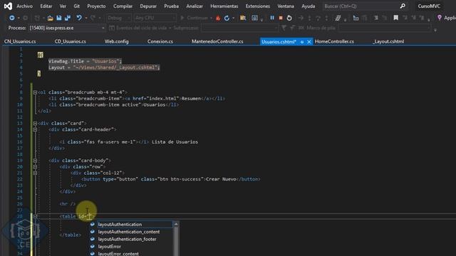
Task: Click the browser refresh icon in toolbar
Action: pos(227,18)
